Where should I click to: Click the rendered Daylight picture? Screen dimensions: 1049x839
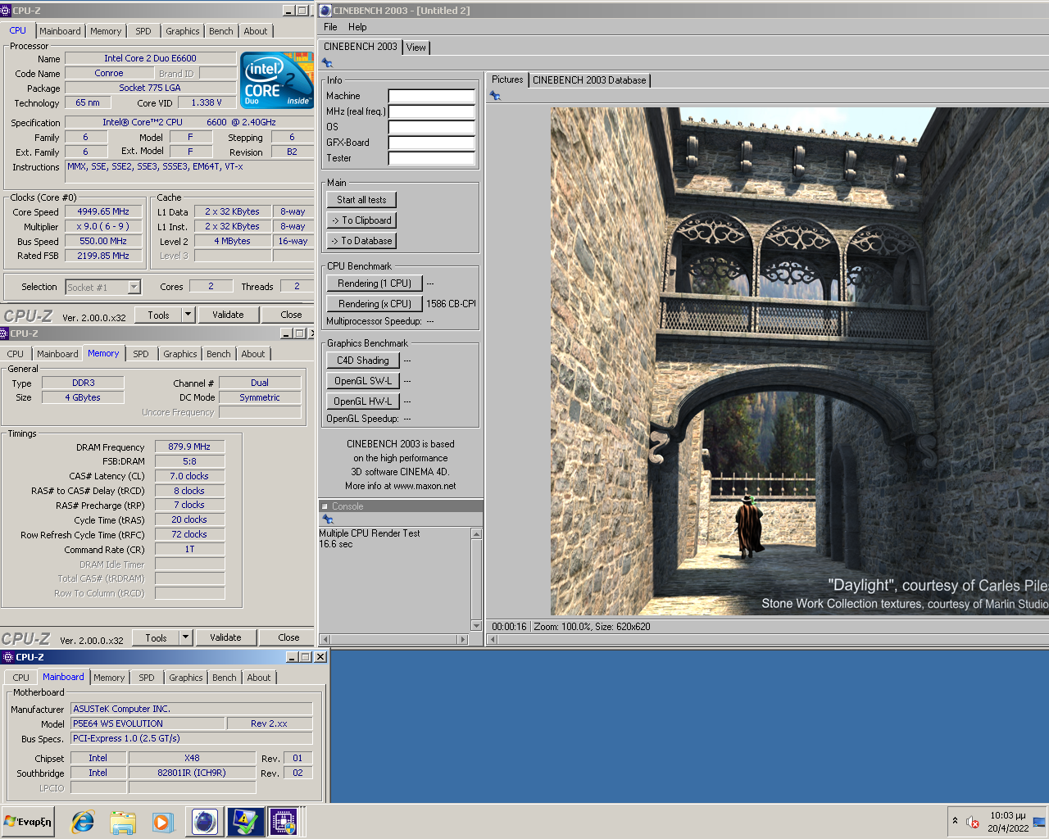coord(799,361)
